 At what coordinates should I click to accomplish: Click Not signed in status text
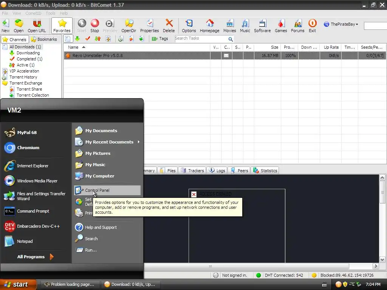[234, 275]
